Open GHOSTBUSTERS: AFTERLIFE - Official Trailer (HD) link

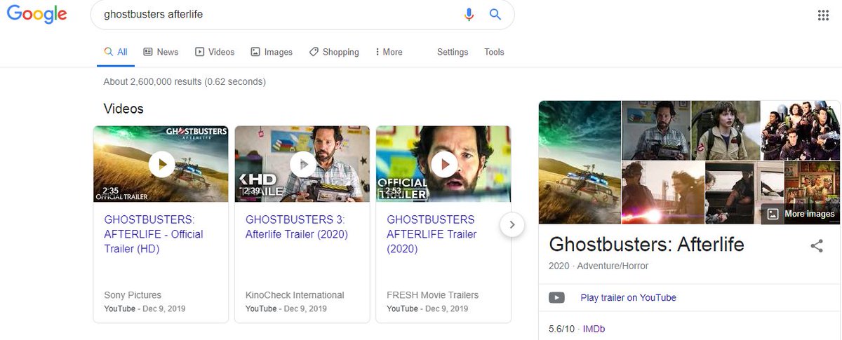(154, 234)
